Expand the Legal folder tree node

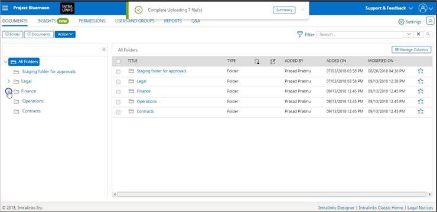tap(8, 81)
